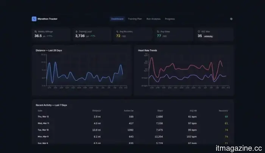Go to the Run Analysis tab

pos(154,19)
